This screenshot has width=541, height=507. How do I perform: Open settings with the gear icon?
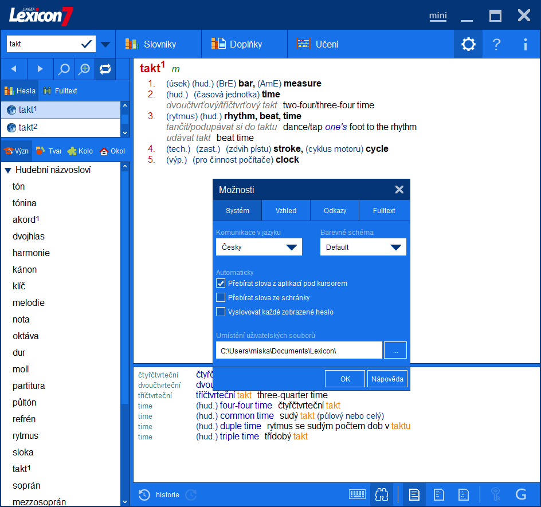[x=468, y=44]
